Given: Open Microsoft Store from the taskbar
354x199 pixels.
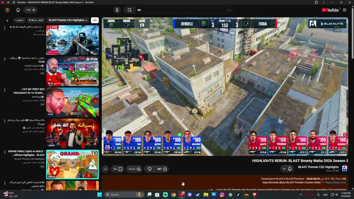Looking at the screenshot, I should click(x=157, y=195).
